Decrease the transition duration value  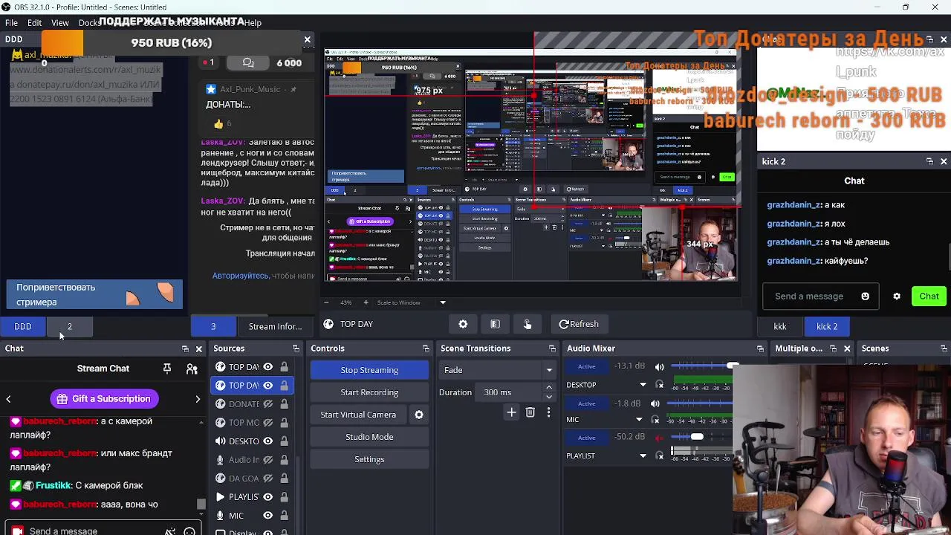(x=549, y=397)
